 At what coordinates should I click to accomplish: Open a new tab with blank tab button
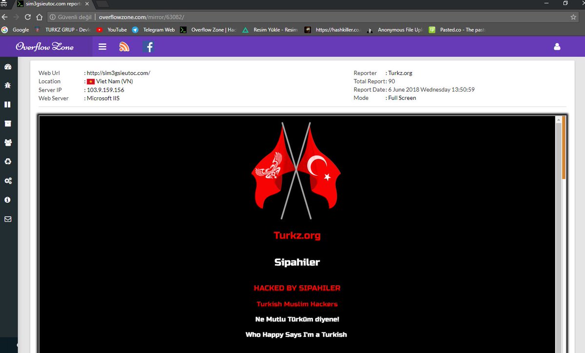coord(102,4)
